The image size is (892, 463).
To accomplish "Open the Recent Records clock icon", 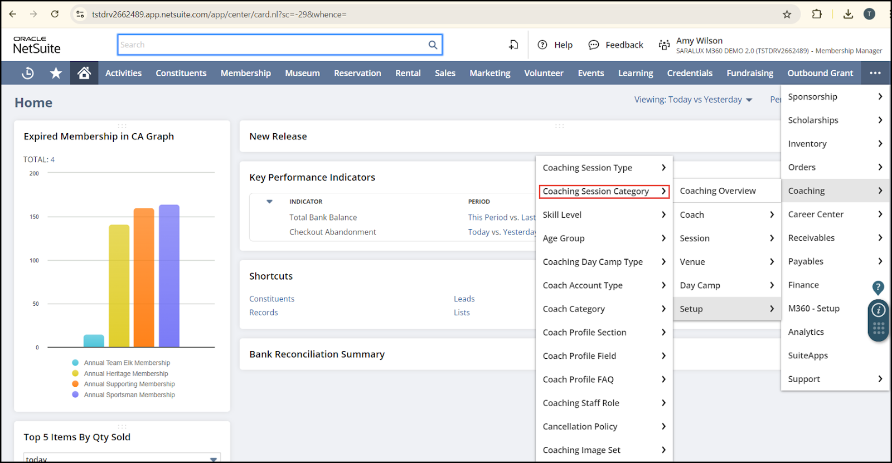I will pos(27,73).
